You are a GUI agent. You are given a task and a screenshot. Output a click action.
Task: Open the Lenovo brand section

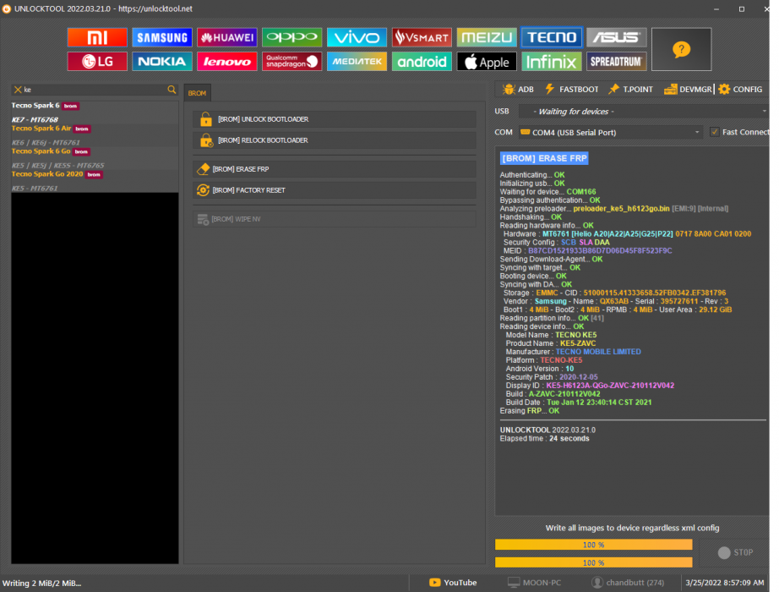(227, 62)
